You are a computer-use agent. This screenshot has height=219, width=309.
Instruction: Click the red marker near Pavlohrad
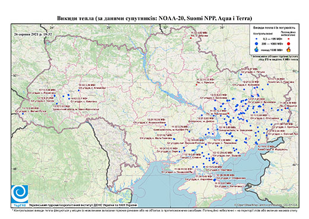[228, 114]
